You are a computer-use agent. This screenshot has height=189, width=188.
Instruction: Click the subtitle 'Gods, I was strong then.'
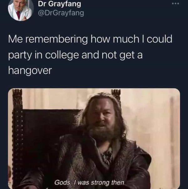coord(90,182)
